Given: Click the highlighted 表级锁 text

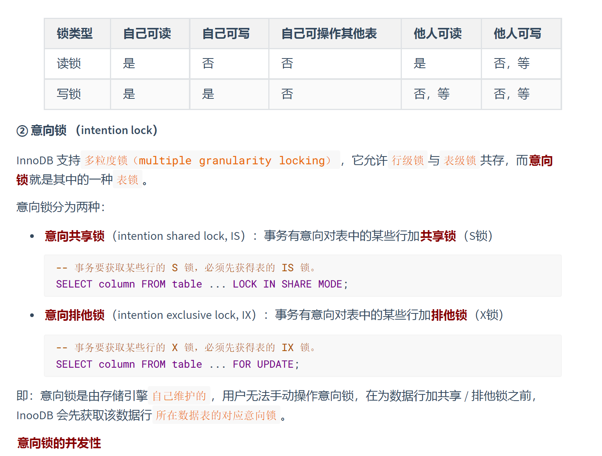Looking at the screenshot, I should pyautogui.click(x=459, y=160).
